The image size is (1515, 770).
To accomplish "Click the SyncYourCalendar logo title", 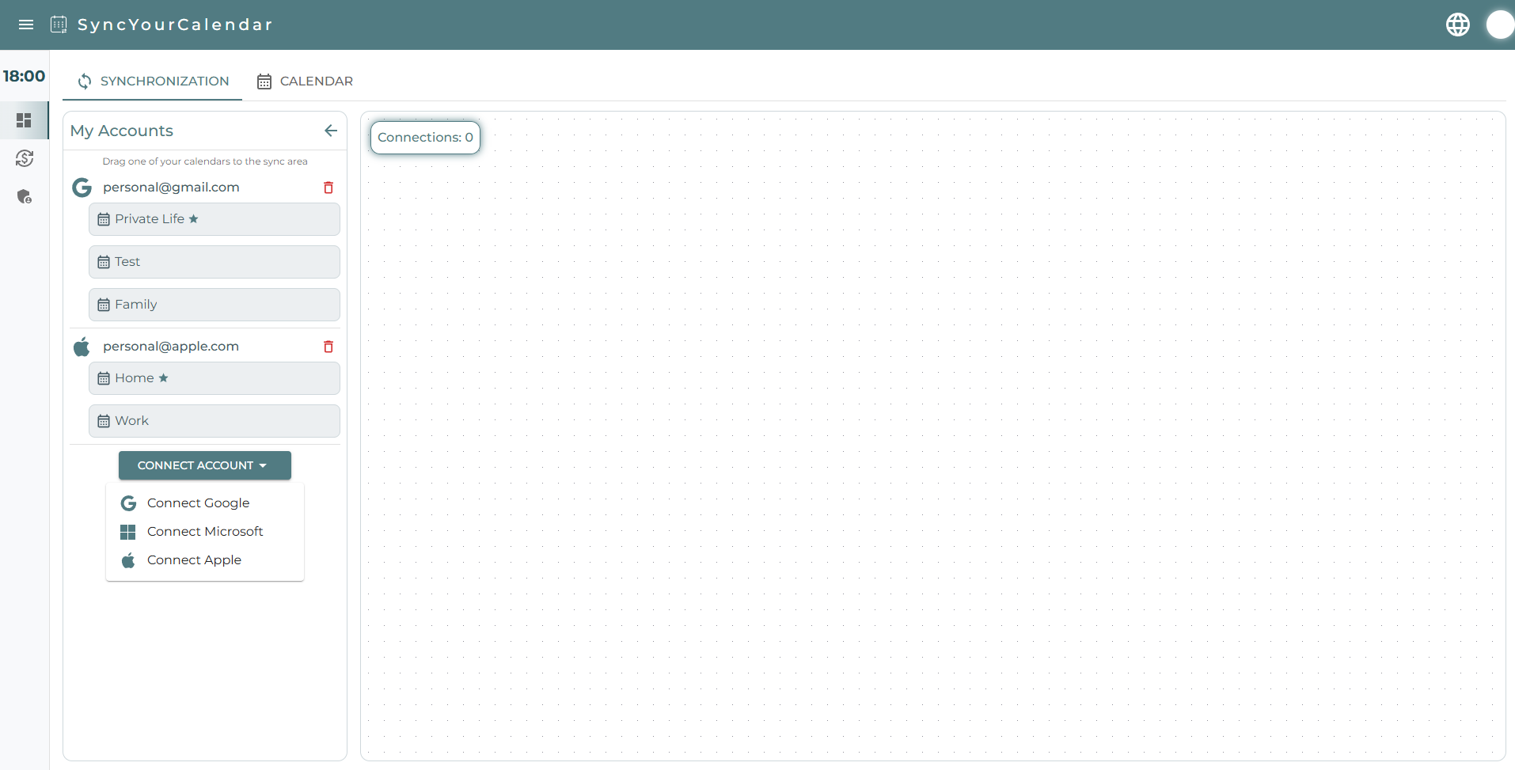I will click(x=174, y=25).
